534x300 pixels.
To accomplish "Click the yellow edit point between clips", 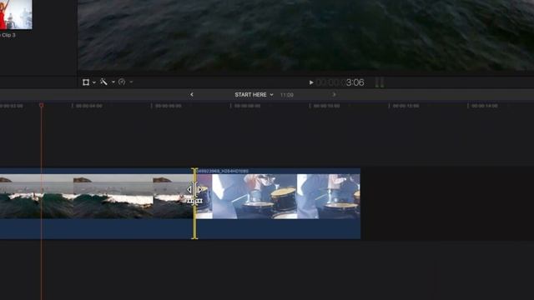I will [x=194, y=203].
